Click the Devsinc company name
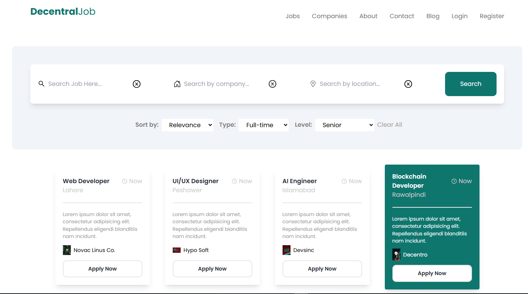 pyautogui.click(x=304, y=250)
